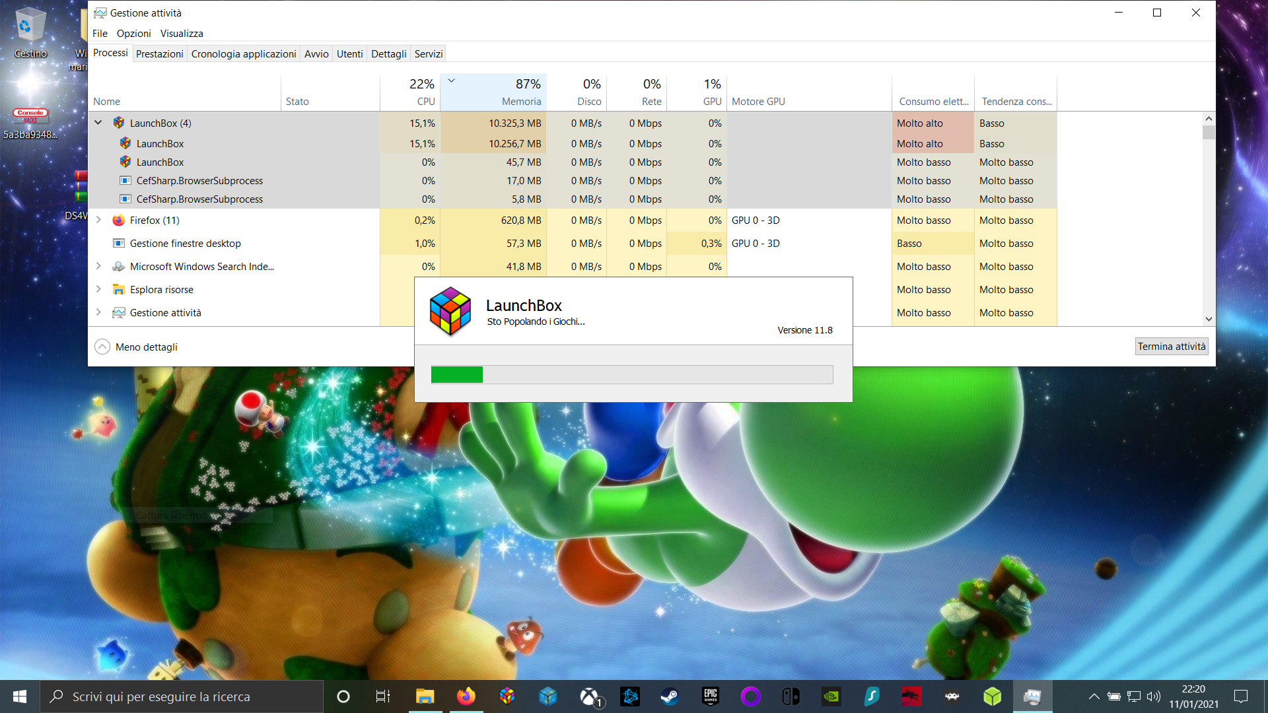
Task: Click the process list scrollbar up arrow
Action: [1209, 119]
